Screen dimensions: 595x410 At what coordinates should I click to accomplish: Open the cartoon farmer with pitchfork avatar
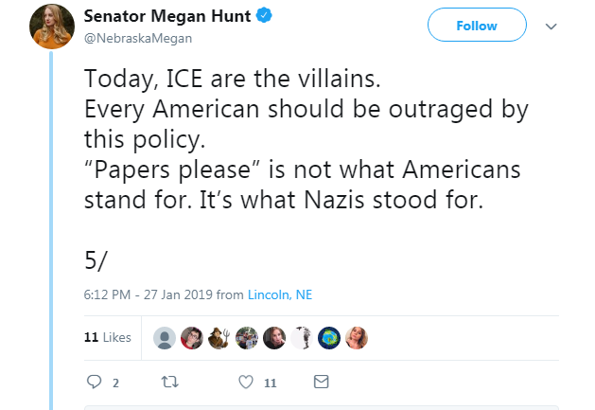pos(219,338)
